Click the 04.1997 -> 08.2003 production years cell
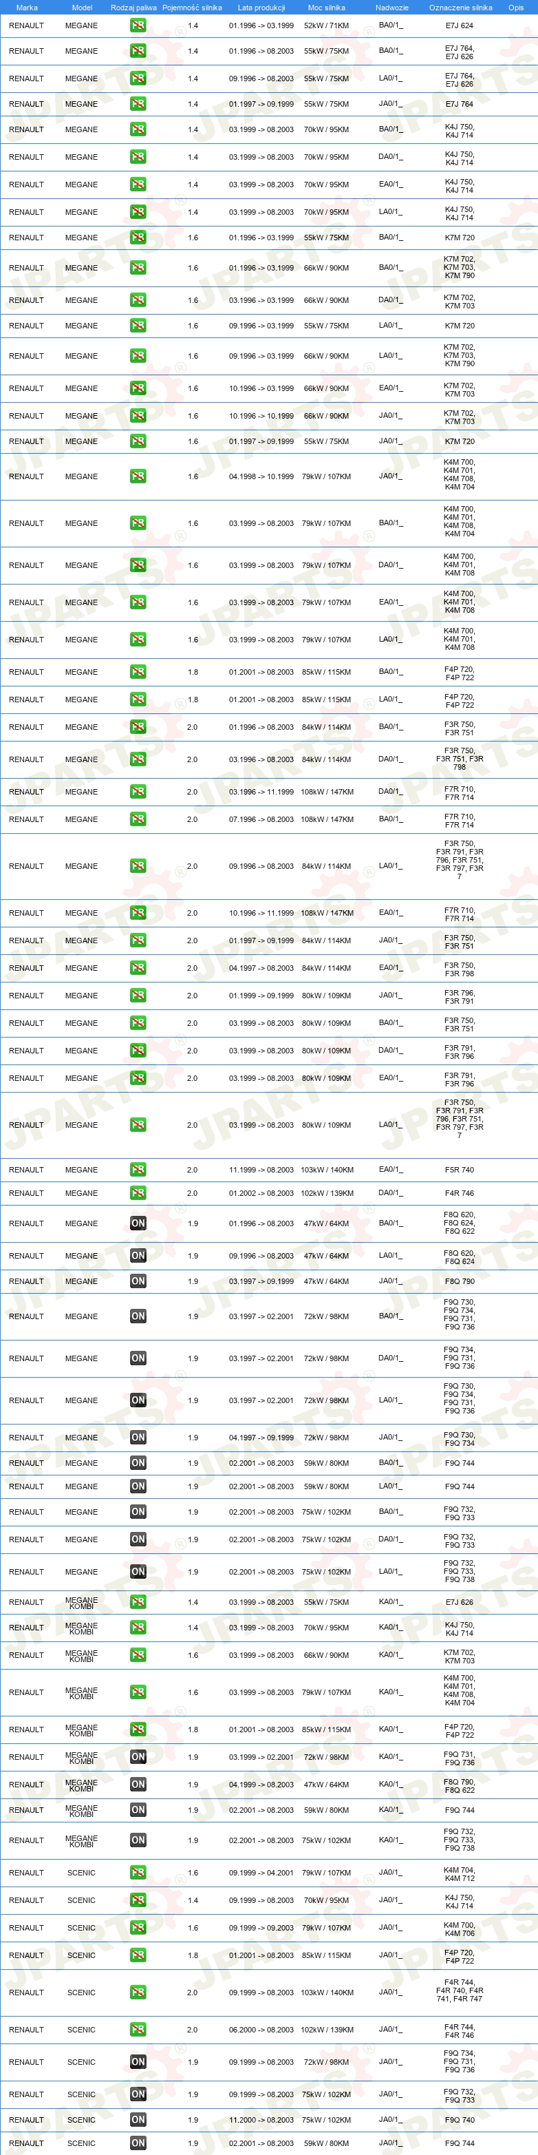The height and width of the screenshot is (2155, 538). click(x=261, y=968)
